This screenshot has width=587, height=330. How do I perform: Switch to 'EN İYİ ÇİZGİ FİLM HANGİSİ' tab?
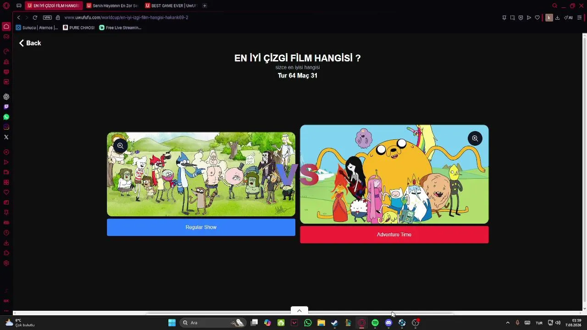(x=54, y=5)
